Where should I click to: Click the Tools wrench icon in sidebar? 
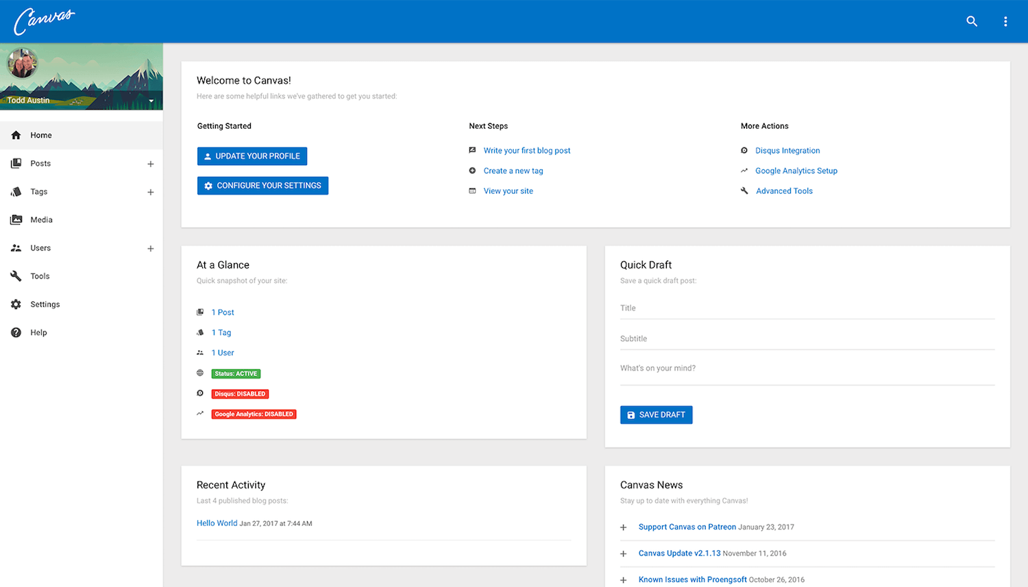pos(16,276)
